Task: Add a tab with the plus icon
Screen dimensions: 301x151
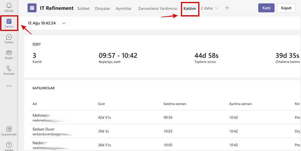Action: coord(227,8)
